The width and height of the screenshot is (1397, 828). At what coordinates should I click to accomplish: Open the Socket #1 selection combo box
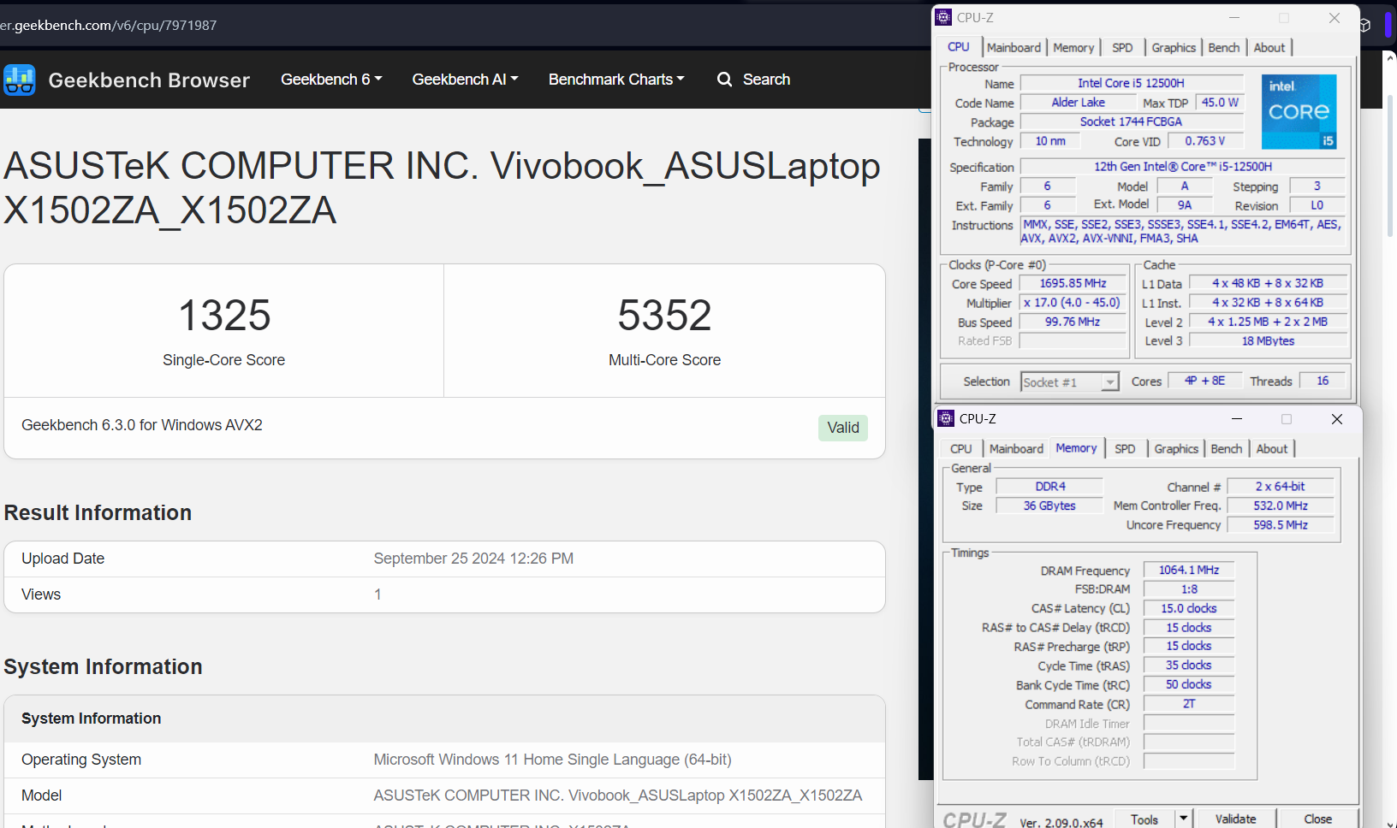pyautogui.click(x=1070, y=381)
